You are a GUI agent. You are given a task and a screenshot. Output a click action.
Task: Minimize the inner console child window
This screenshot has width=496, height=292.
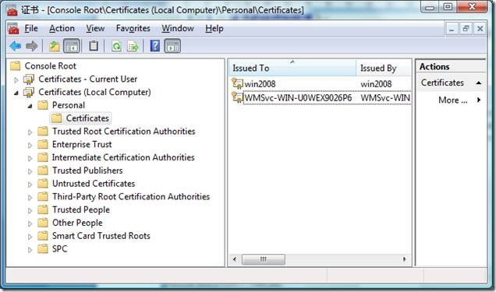pyautogui.click(x=452, y=29)
